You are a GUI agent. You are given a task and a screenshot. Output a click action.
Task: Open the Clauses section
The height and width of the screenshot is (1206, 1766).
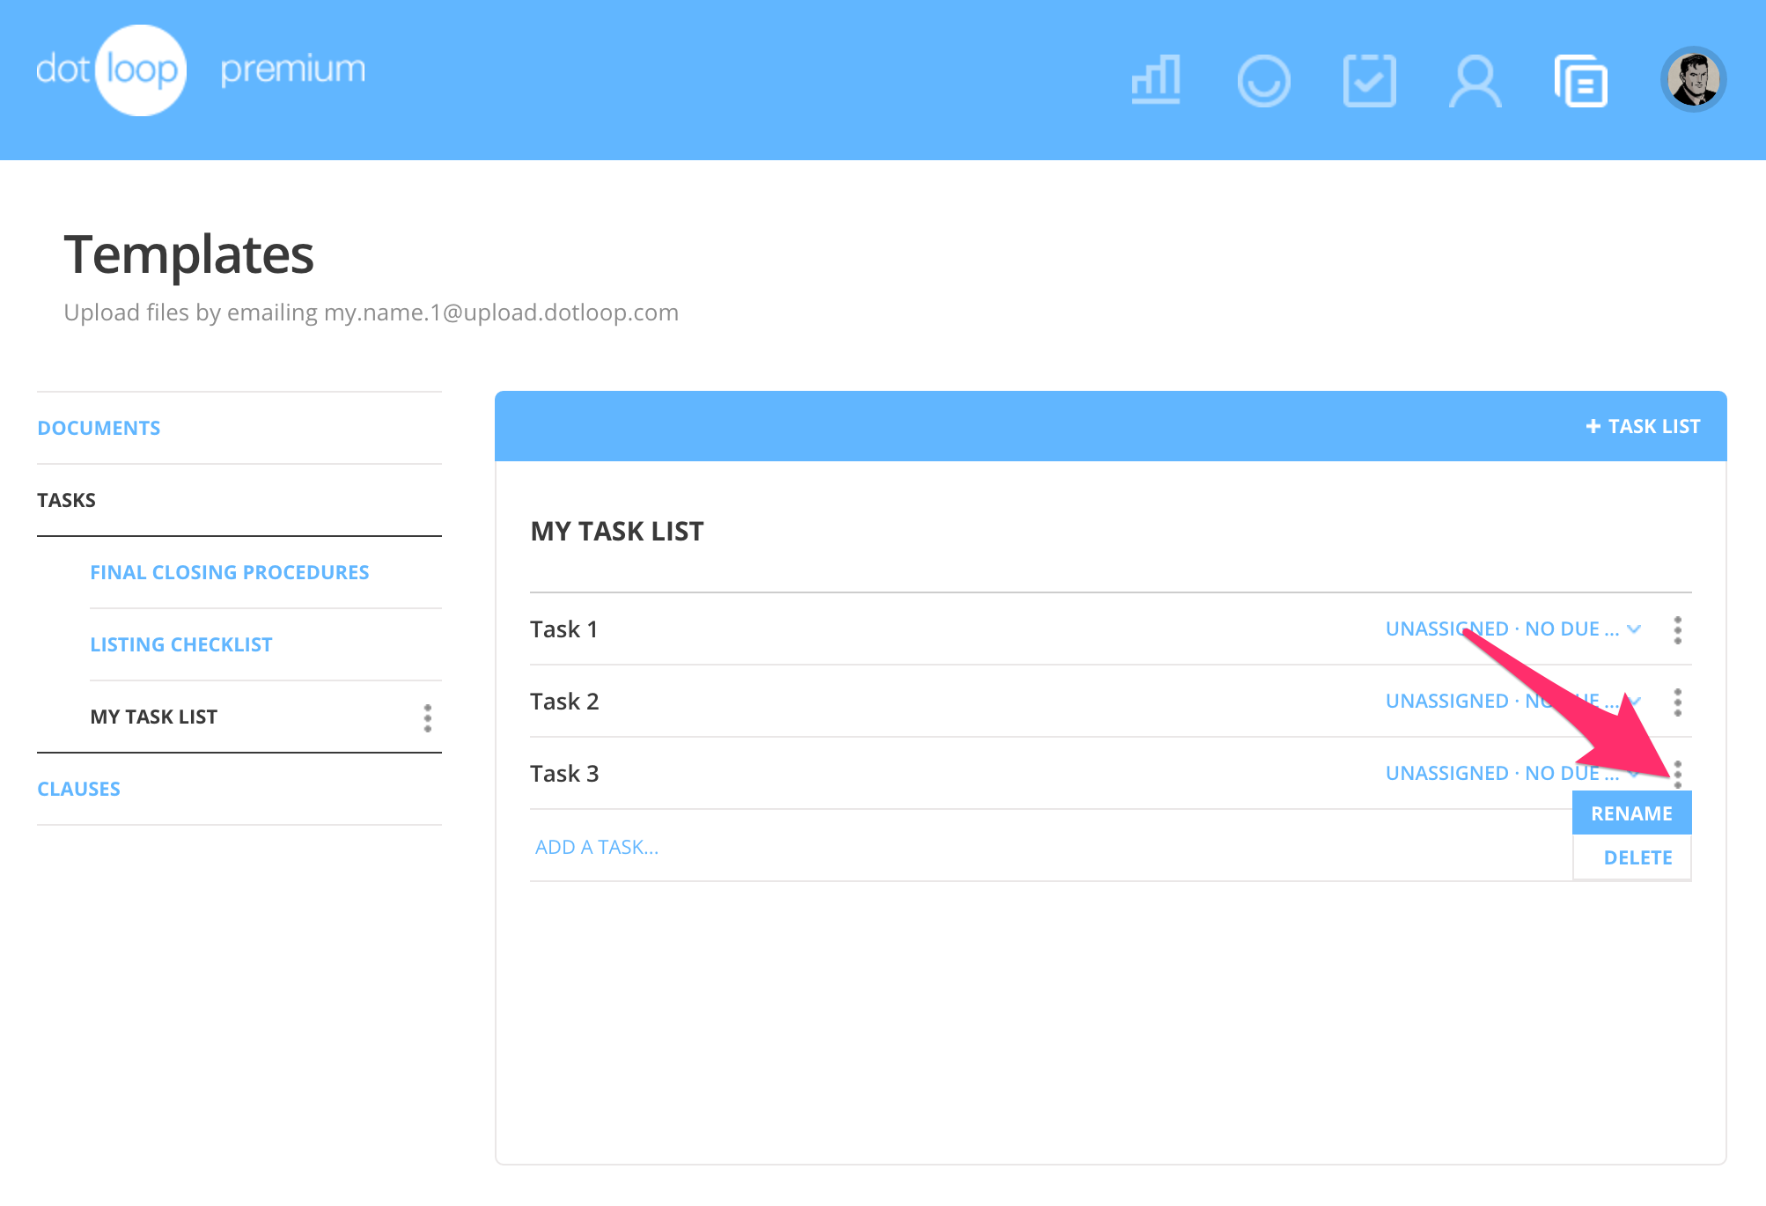click(x=78, y=789)
